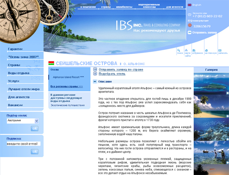Click the UK flag language icon
The height and width of the screenshot is (175, 229).
click(189, 5)
